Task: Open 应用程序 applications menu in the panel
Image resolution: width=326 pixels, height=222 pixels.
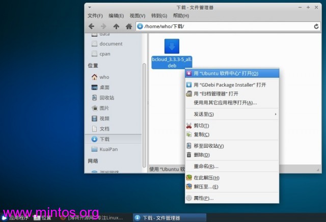Action: pos(15,218)
